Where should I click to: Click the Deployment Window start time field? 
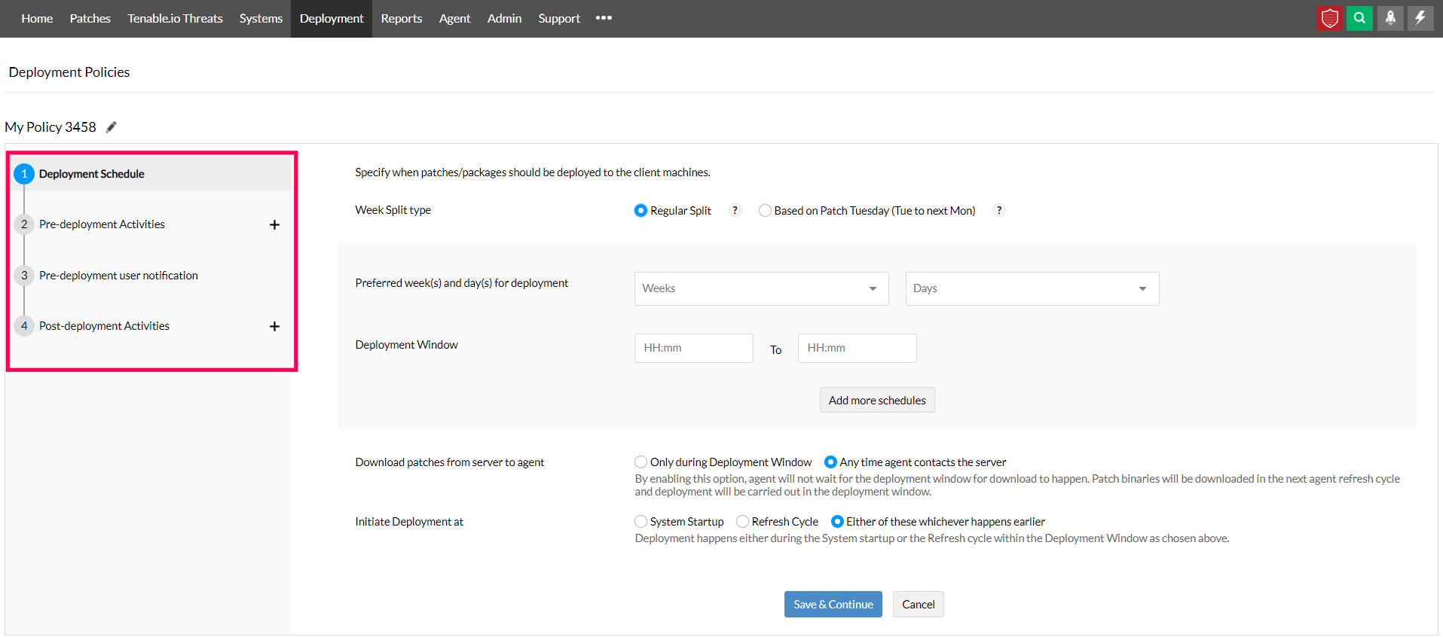pos(693,349)
